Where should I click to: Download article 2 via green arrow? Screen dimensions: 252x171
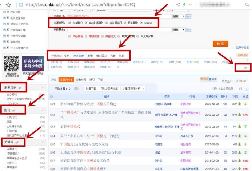[x=240, y=114]
